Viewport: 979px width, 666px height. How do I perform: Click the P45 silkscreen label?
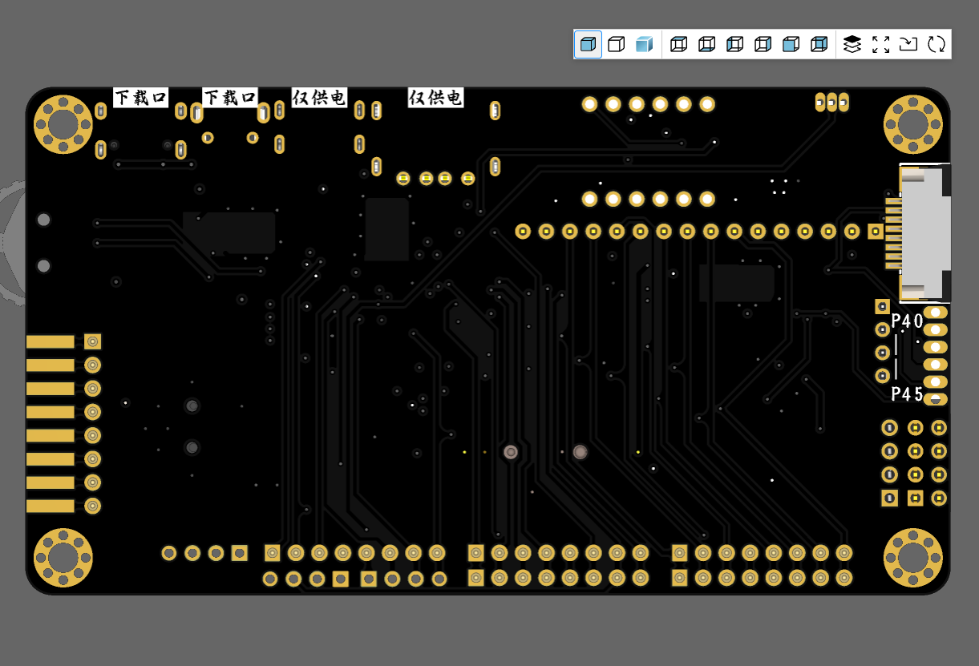[x=907, y=394]
